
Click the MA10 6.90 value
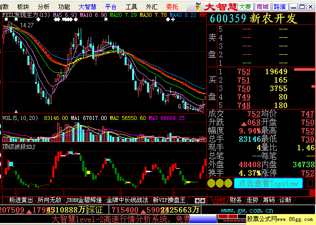tap(94, 15)
